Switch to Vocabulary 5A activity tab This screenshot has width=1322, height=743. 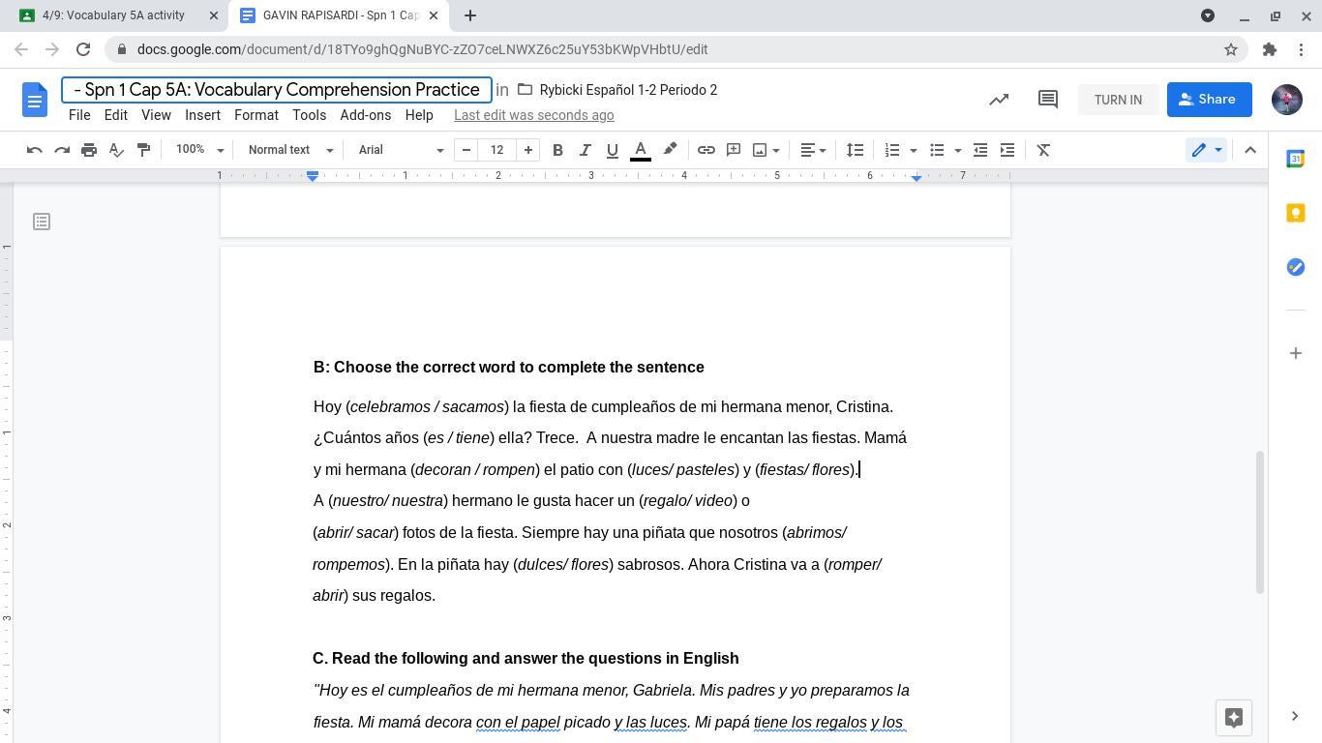tap(113, 15)
